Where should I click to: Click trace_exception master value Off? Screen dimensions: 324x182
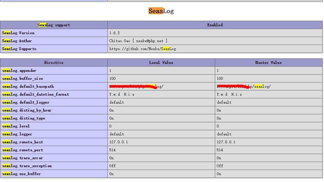click(220, 166)
